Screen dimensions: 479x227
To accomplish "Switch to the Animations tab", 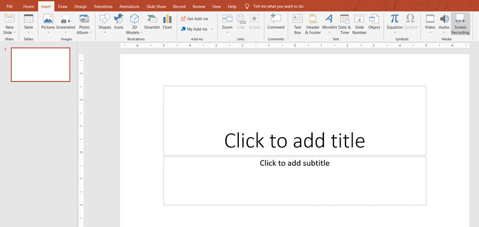I will point(129,7).
